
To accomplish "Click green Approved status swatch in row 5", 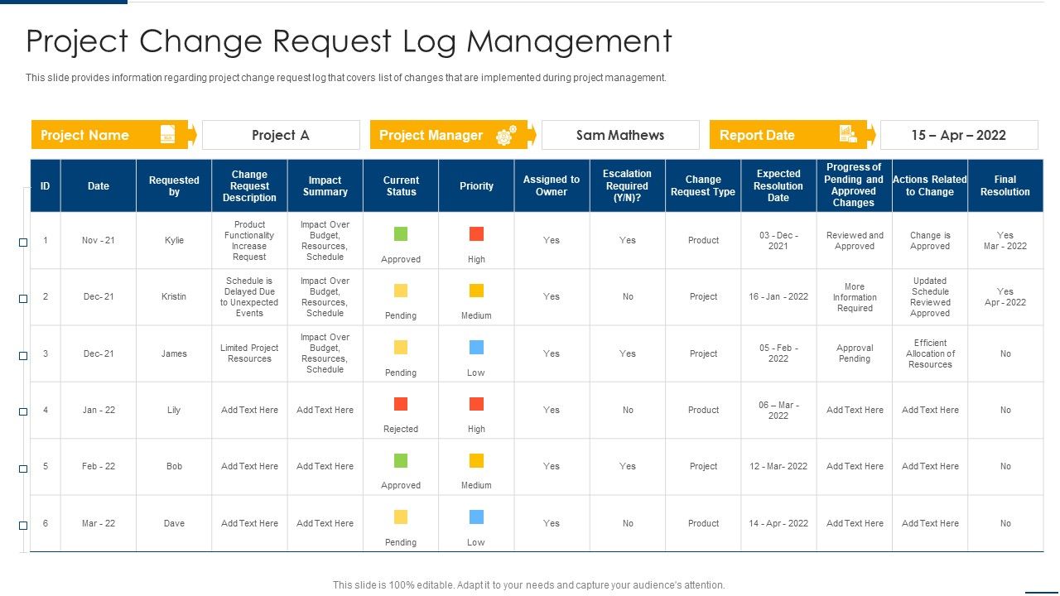I will (401, 460).
